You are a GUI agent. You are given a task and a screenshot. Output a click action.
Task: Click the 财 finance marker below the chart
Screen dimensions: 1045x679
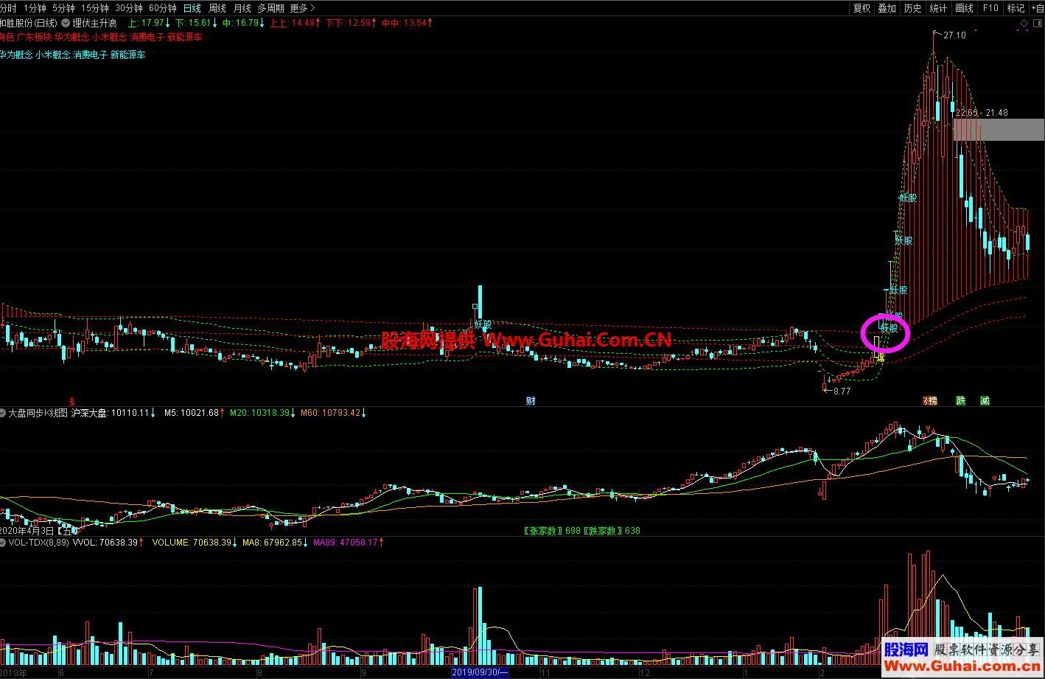pos(531,400)
